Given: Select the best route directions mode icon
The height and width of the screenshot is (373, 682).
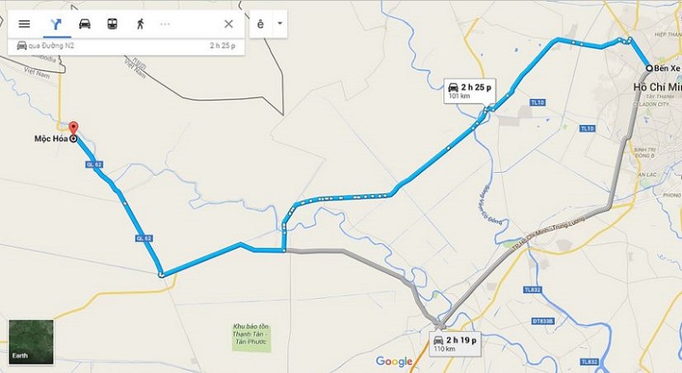Looking at the screenshot, I should point(56,24).
